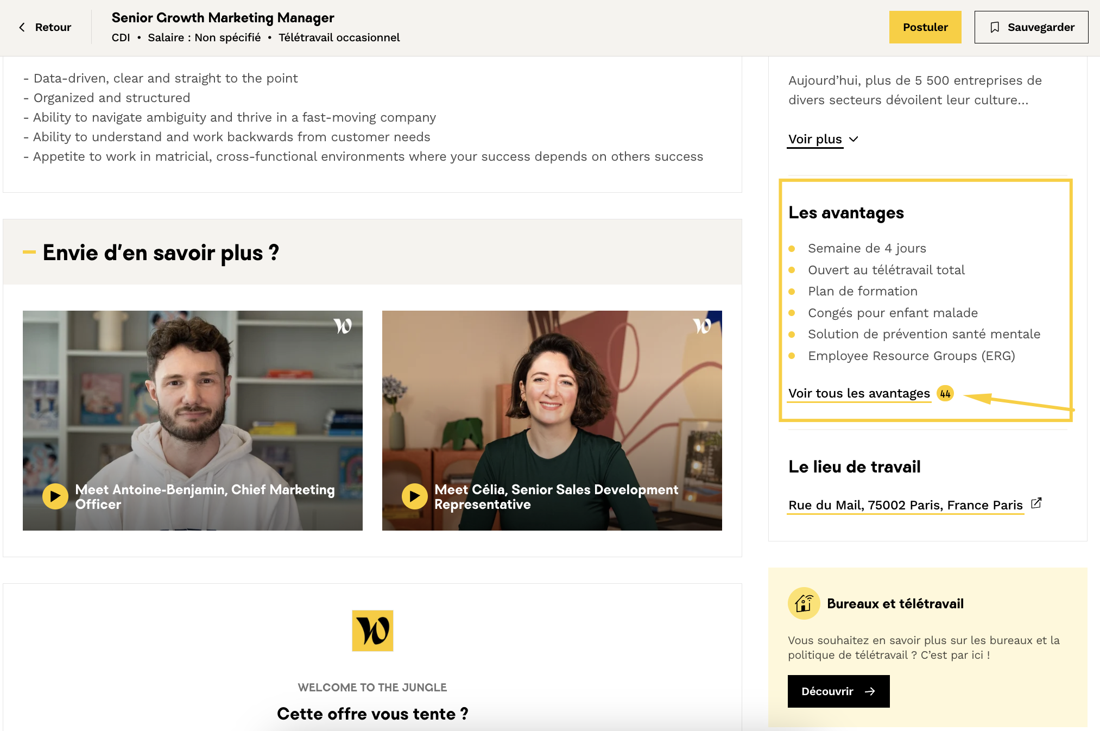Viewport: 1100px width, 731px height.
Task: Save the job with Sauvegarder
Action: click(x=1031, y=27)
